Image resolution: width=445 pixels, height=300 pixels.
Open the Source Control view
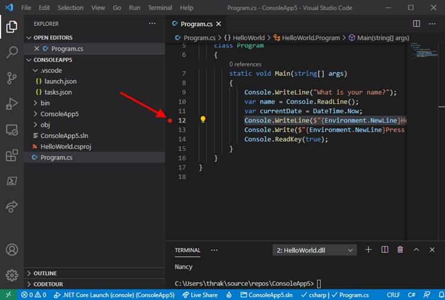pos(12,78)
